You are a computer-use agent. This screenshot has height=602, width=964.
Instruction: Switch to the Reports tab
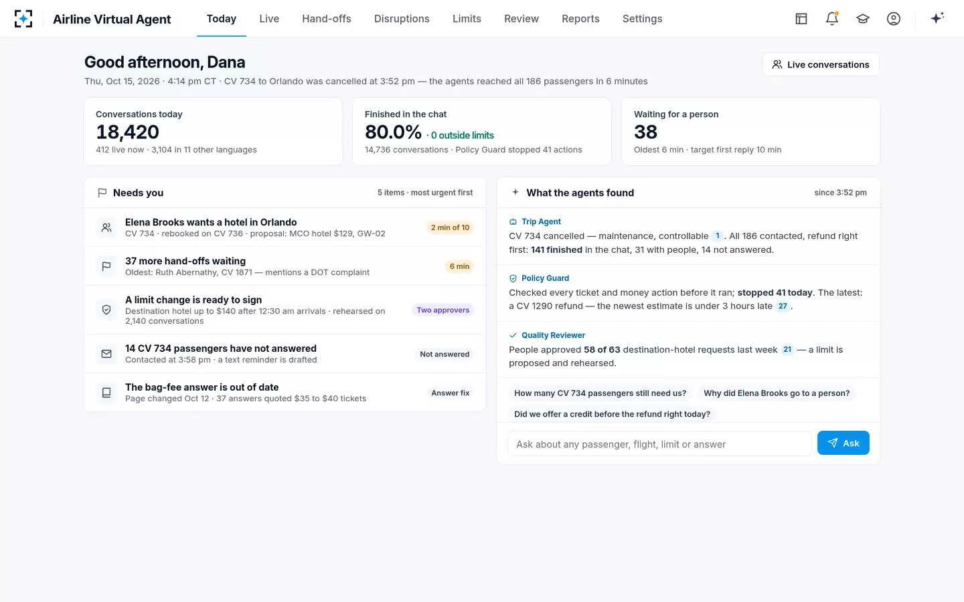580,19
